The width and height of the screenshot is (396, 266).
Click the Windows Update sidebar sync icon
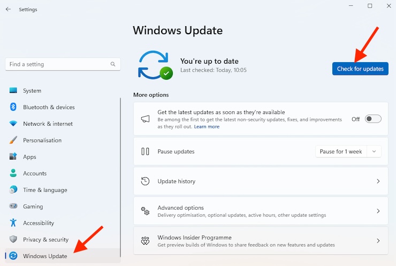click(x=13, y=256)
